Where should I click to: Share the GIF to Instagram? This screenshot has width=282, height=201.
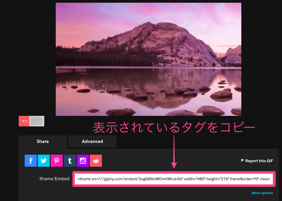click(x=83, y=161)
